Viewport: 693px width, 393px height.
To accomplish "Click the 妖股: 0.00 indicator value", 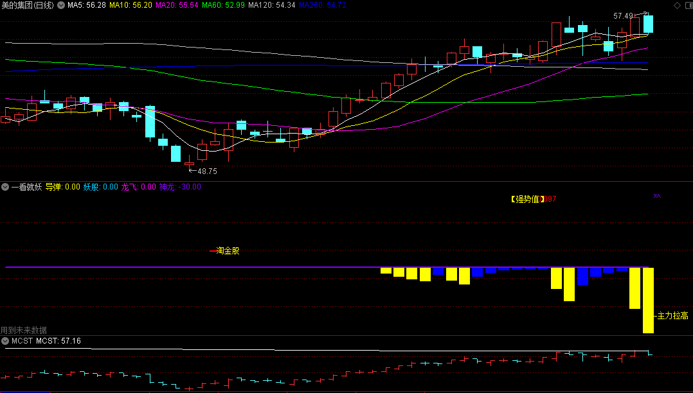I will [101, 187].
